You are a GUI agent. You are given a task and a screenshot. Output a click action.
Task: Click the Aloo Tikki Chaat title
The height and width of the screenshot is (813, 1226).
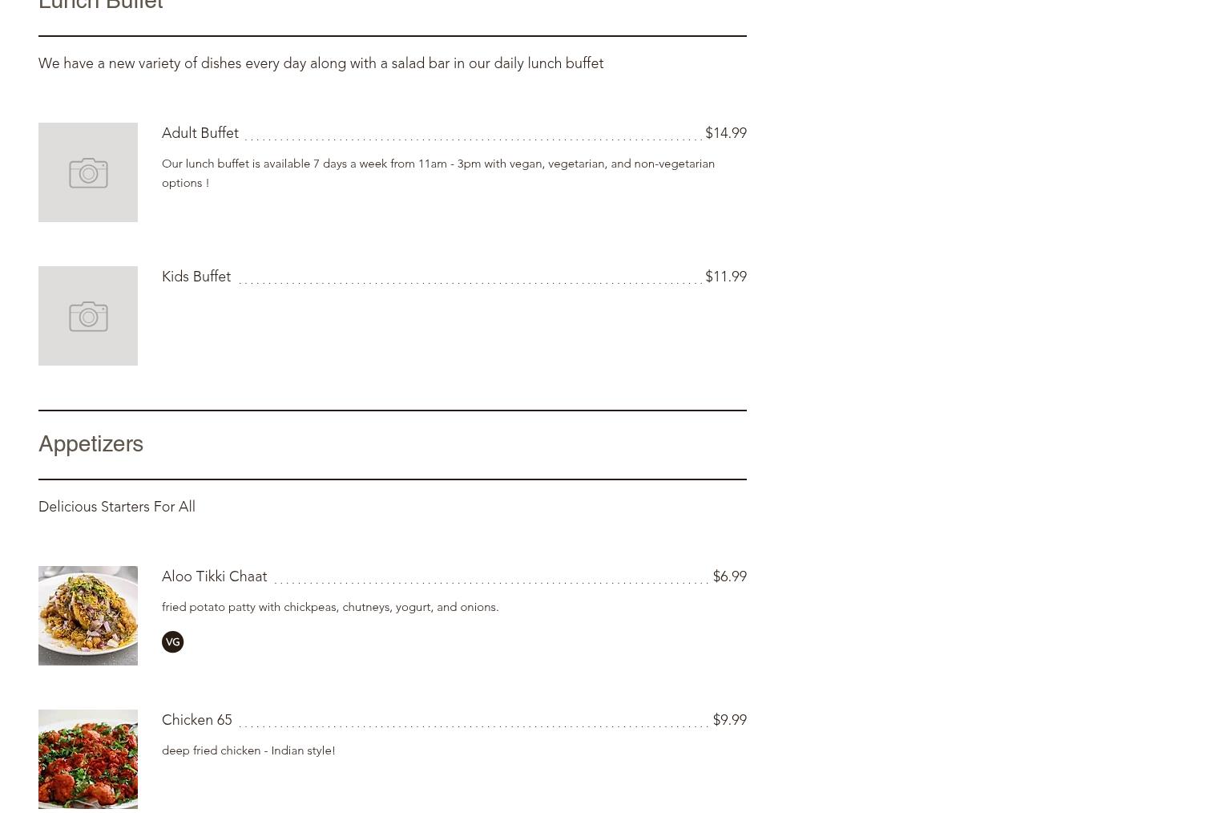[214, 576]
